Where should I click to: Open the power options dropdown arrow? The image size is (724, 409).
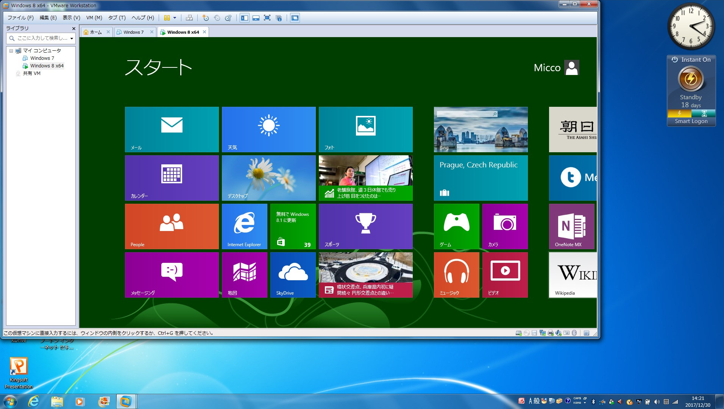click(x=175, y=18)
